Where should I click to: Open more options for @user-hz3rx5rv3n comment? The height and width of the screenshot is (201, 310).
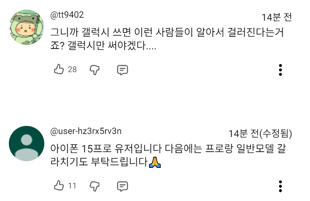280,186
